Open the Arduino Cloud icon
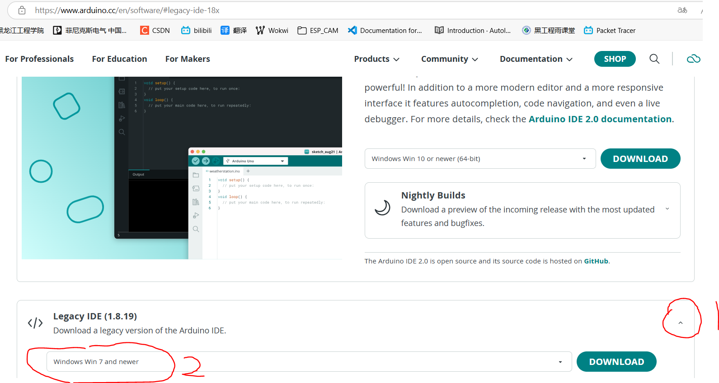Screen dimensions: 719x383 (x=694, y=59)
